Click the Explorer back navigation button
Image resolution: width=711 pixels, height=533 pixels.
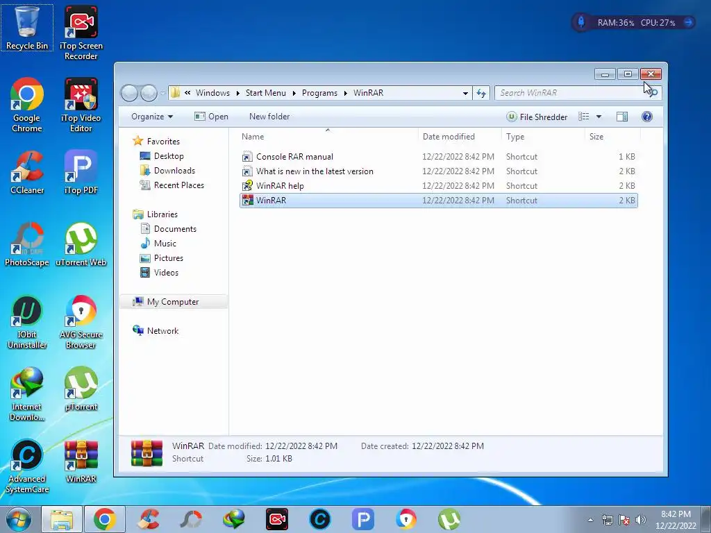(129, 94)
